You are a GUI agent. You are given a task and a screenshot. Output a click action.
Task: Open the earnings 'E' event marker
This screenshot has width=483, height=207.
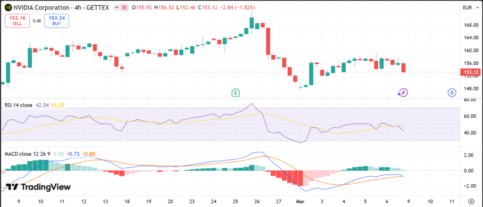coord(235,92)
